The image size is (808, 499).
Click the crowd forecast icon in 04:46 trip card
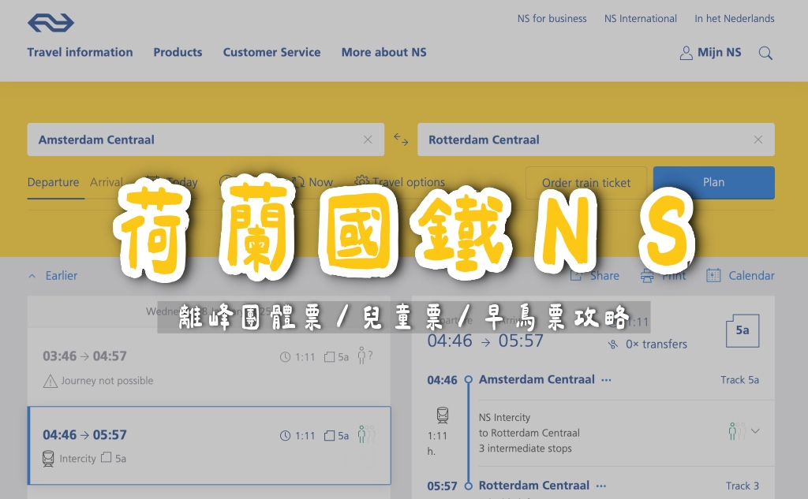pyautogui.click(x=366, y=434)
